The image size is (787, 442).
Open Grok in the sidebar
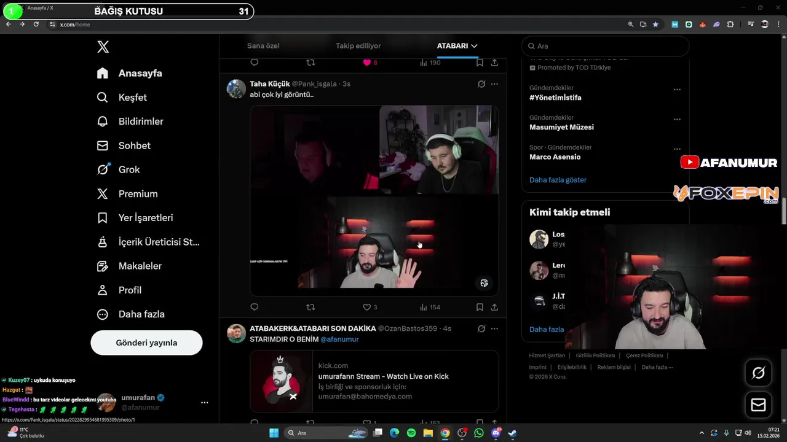pos(119,169)
